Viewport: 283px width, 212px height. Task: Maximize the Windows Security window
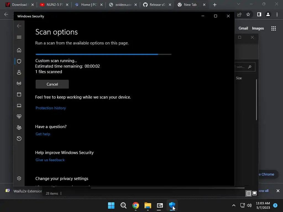tap(216, 16)
